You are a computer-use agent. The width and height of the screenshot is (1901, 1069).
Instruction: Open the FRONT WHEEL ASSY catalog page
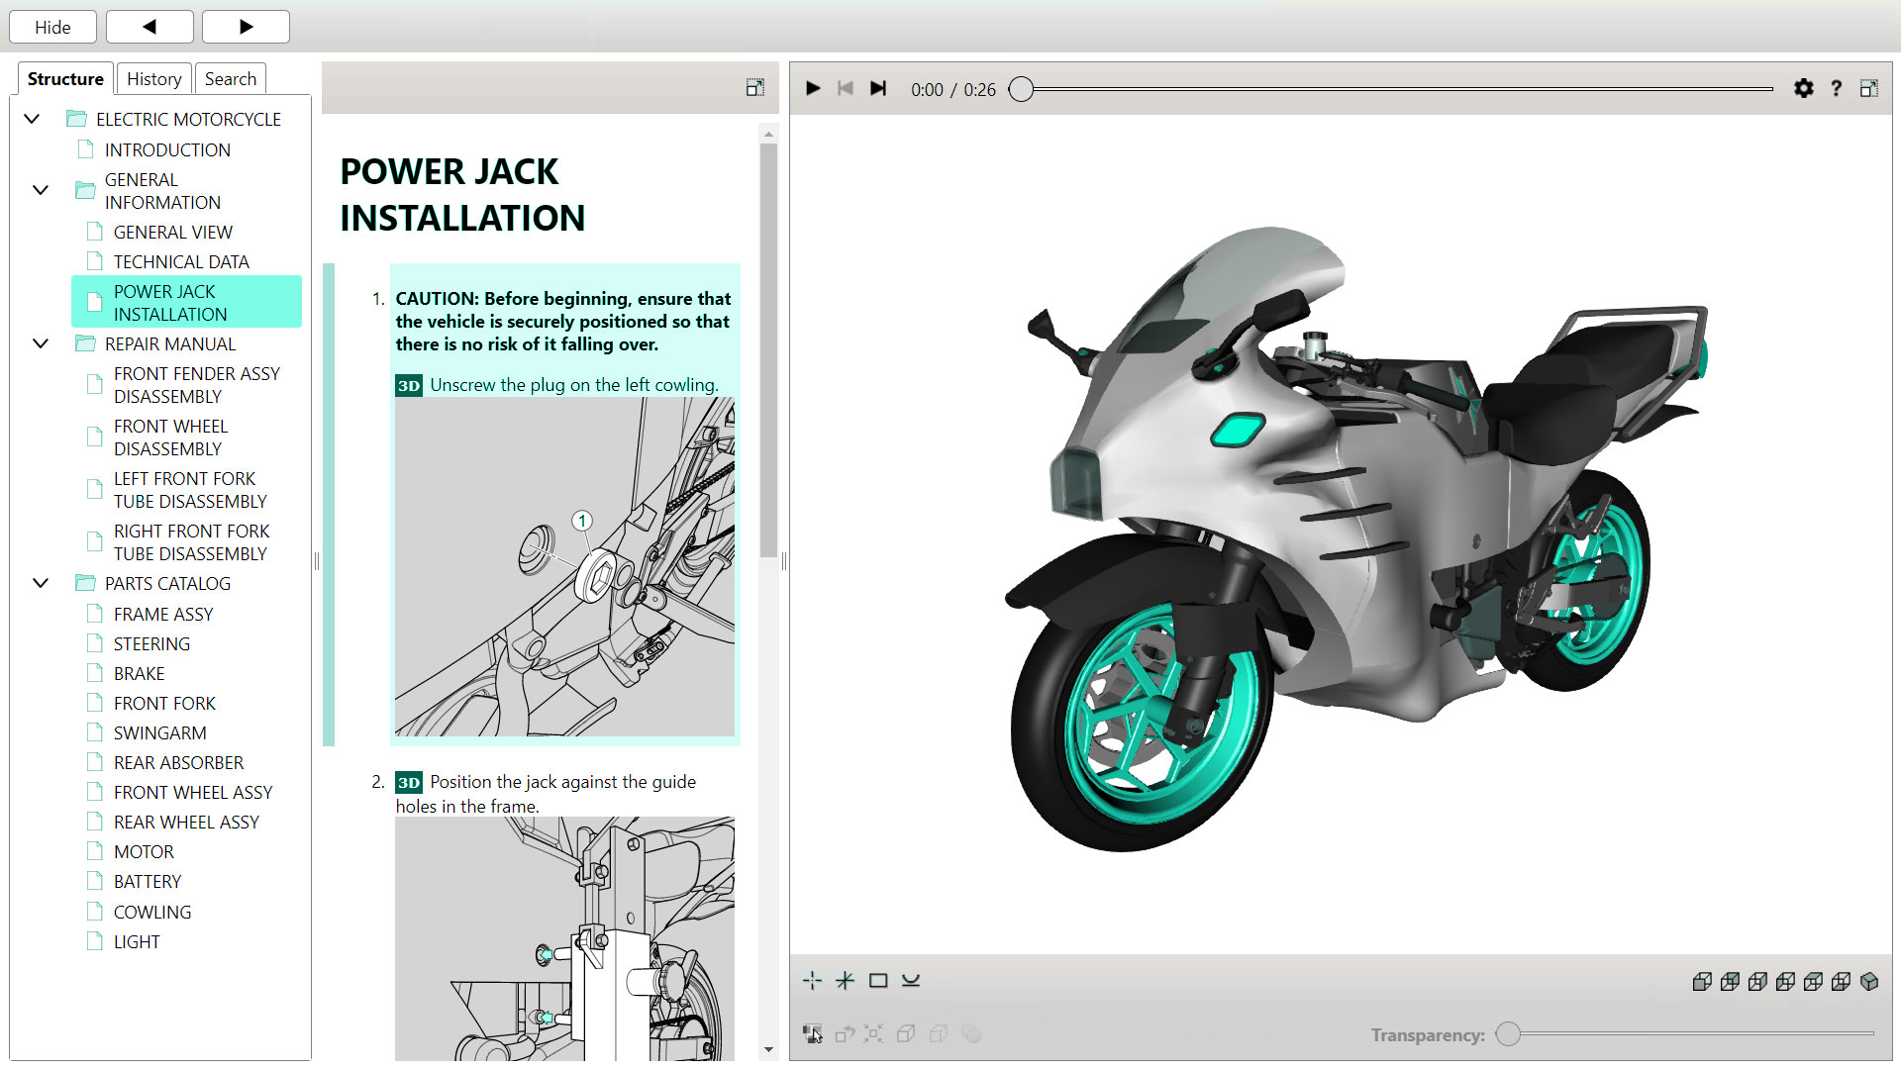(x=192, y=792)
